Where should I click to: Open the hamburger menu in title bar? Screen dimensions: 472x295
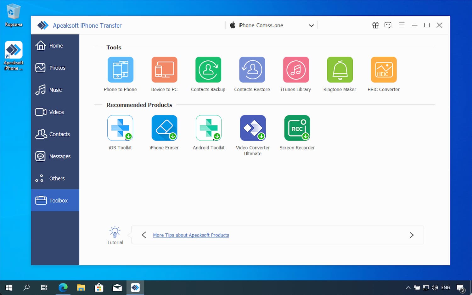(x=402, y=25)
